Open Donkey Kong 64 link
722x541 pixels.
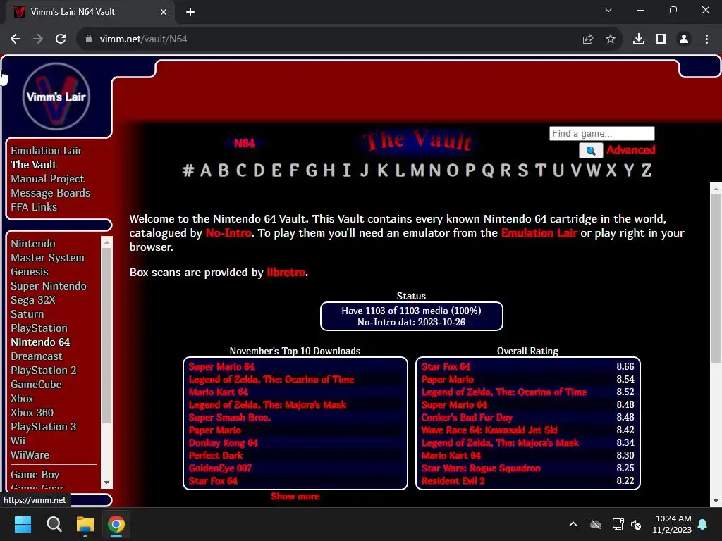click(224, 442)
